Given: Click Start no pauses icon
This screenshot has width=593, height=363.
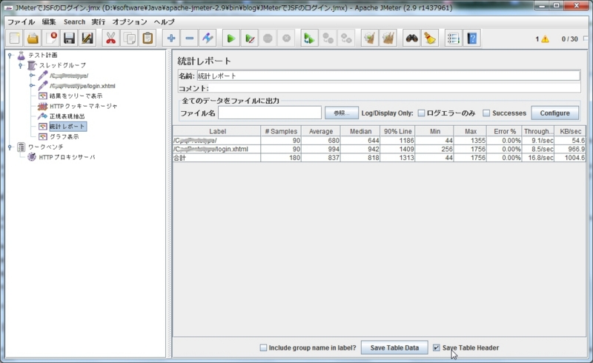Looking at the screenshot, I should 249,39.
